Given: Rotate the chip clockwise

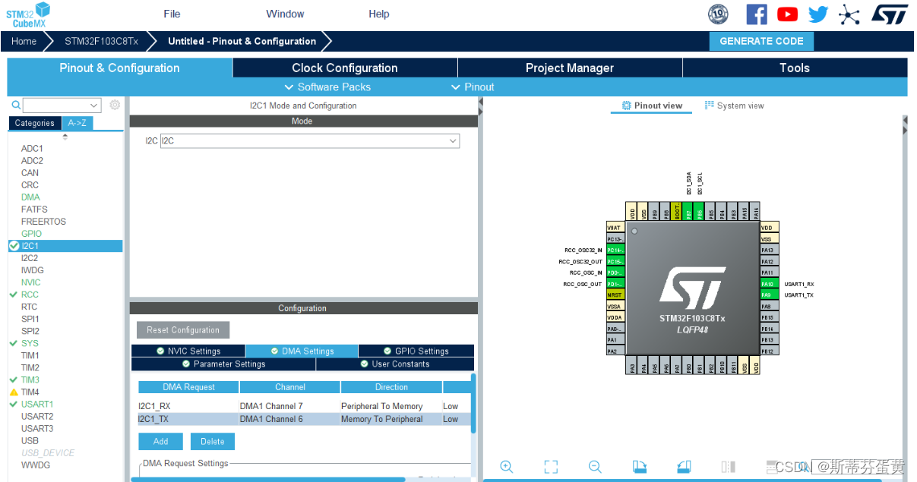Looking at the screenshot, I should point(640,467).
